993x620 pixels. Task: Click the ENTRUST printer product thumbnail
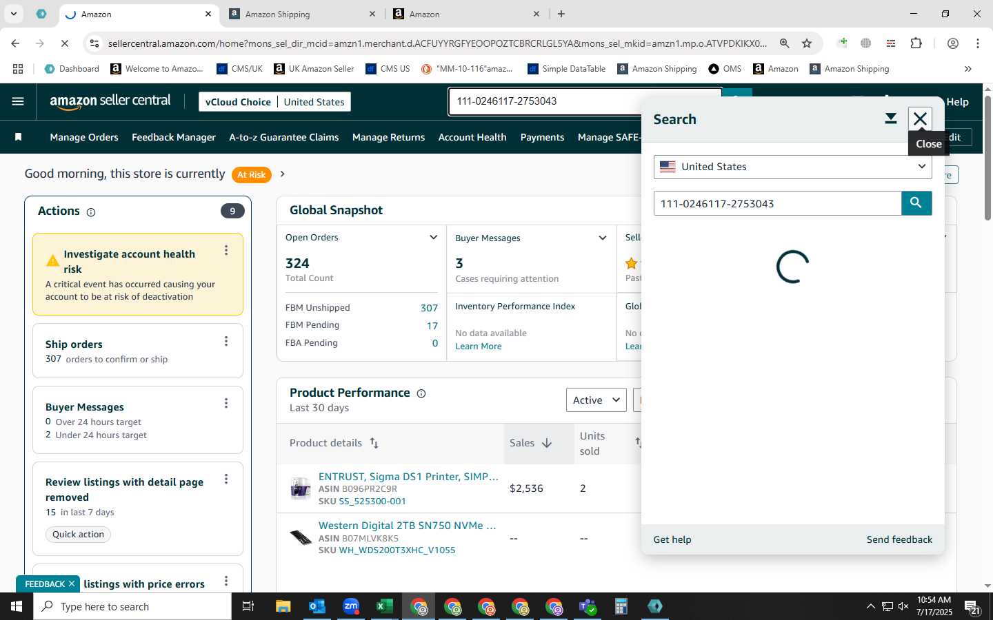(301, 488)
